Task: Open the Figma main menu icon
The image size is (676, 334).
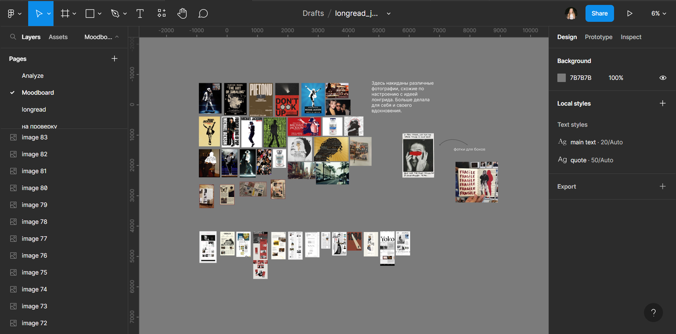Action: click(x=11, y=13)
